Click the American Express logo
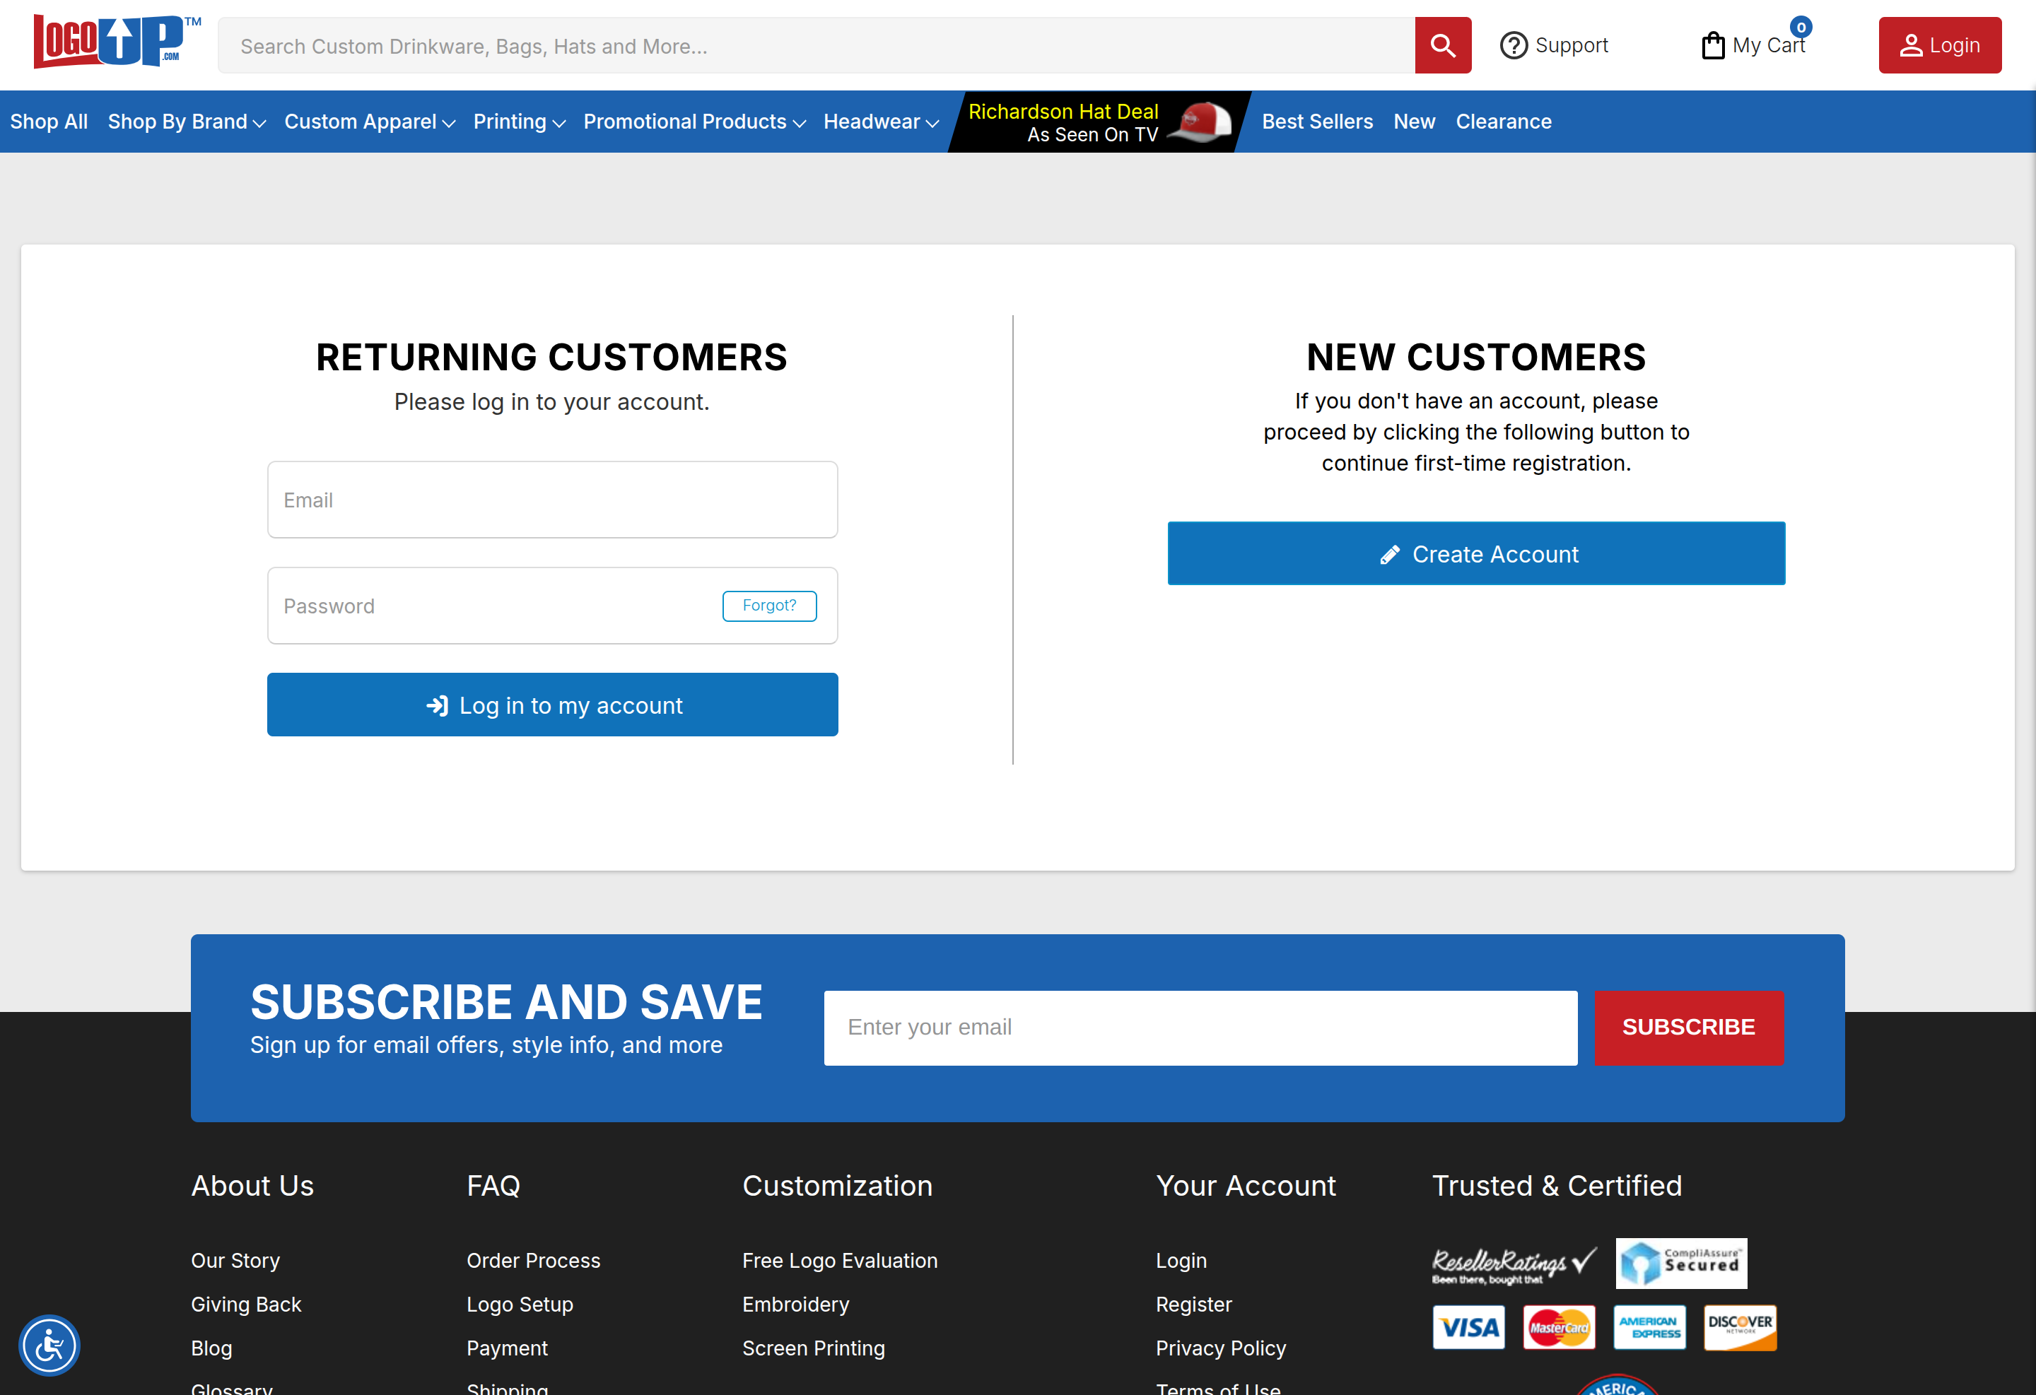 1649,1328
